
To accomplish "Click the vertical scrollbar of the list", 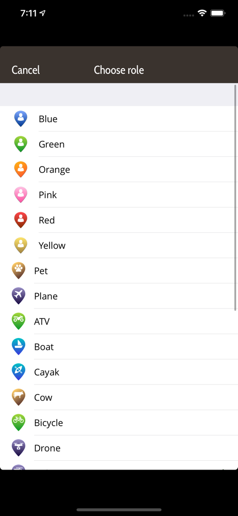I will click(x=235, y=198).
